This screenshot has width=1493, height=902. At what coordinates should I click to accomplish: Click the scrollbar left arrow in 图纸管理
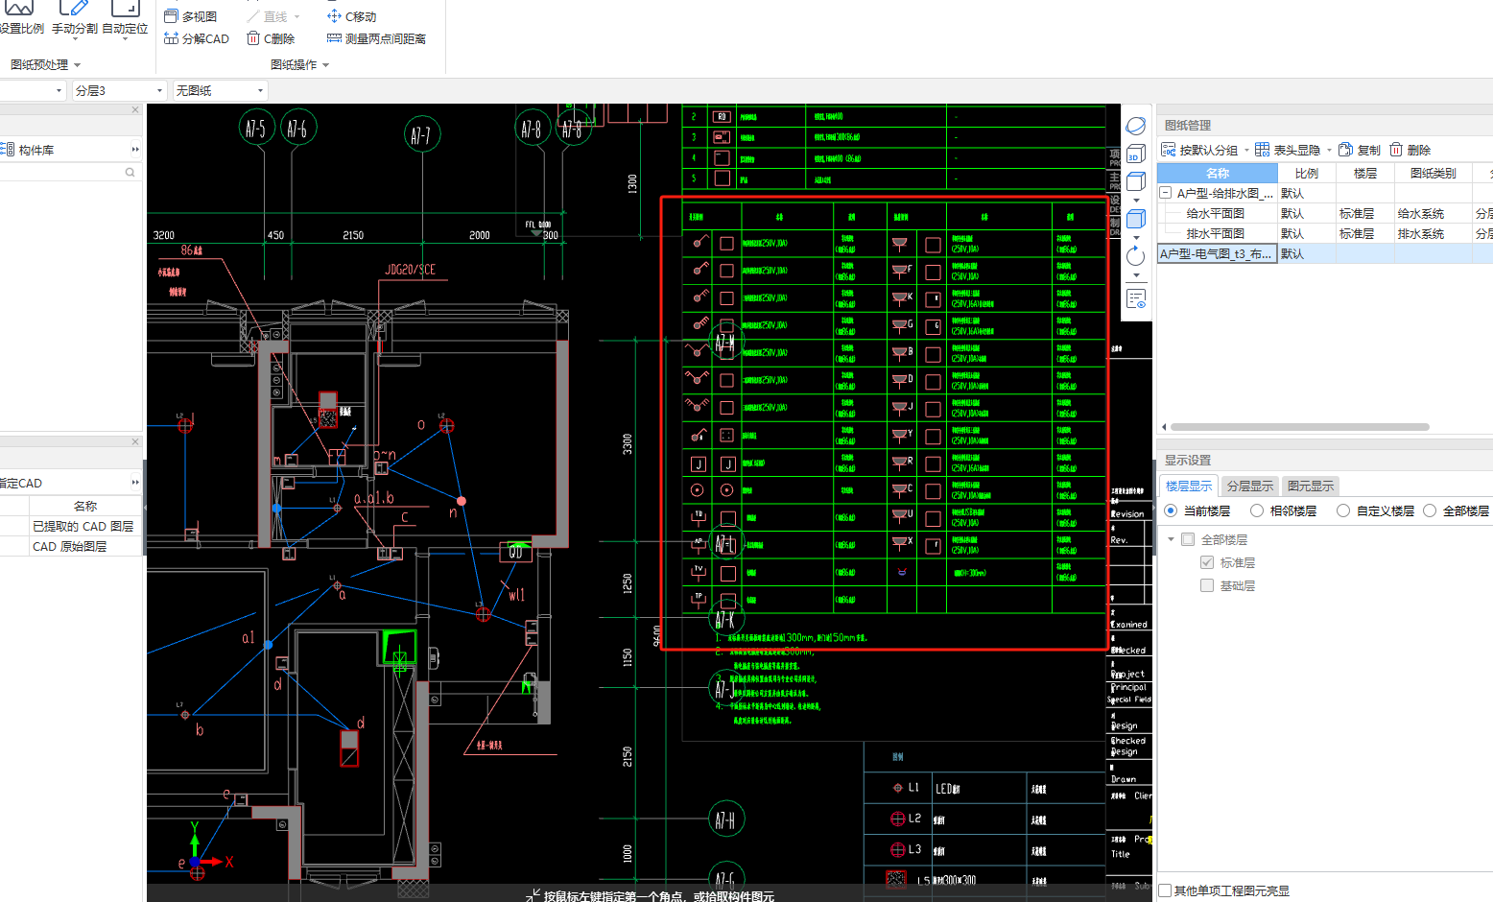1164,427
